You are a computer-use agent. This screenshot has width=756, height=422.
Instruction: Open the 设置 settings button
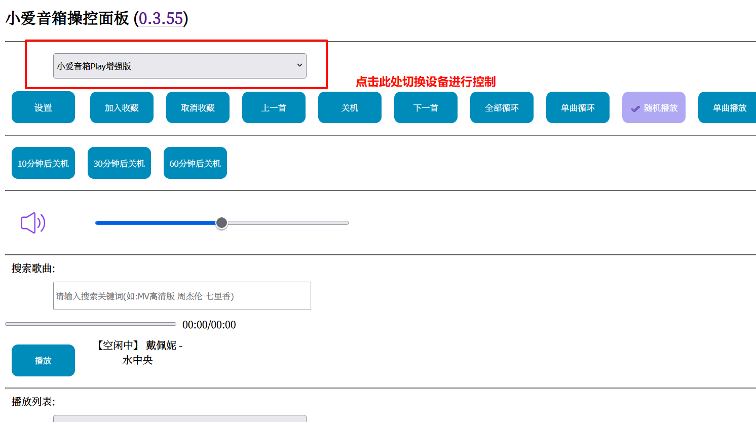coord(43,107)
